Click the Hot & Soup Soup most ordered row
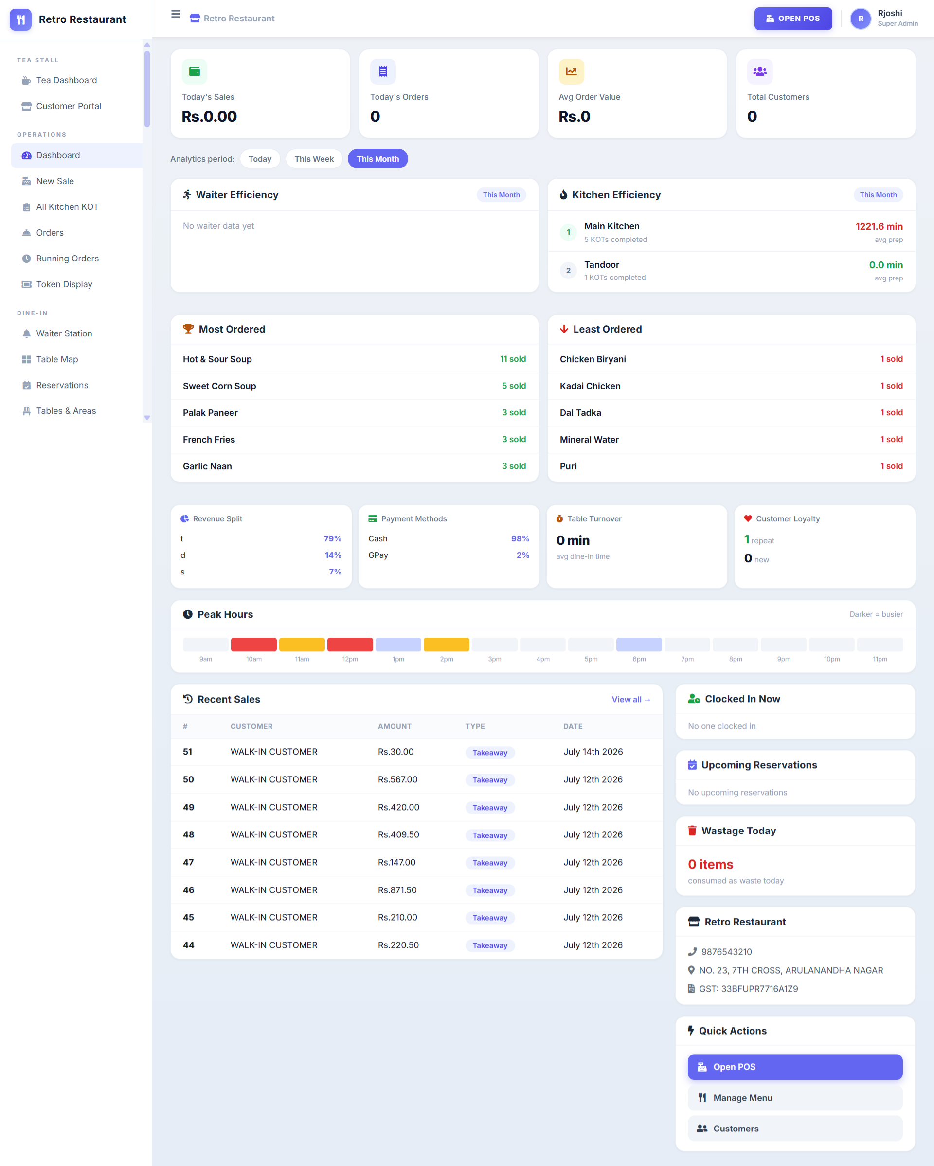Image resolution: width=934 pixels, height=1166 pixels. coord(355,359)
